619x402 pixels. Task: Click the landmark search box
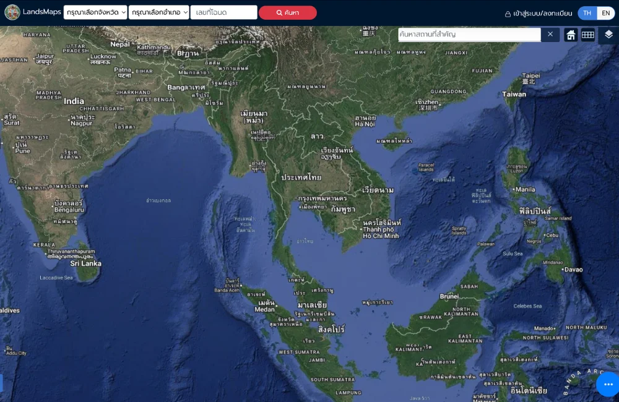(469, 35)
